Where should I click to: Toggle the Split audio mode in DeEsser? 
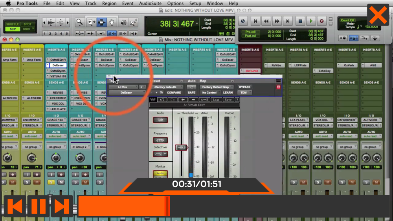[x=160, y=120]
